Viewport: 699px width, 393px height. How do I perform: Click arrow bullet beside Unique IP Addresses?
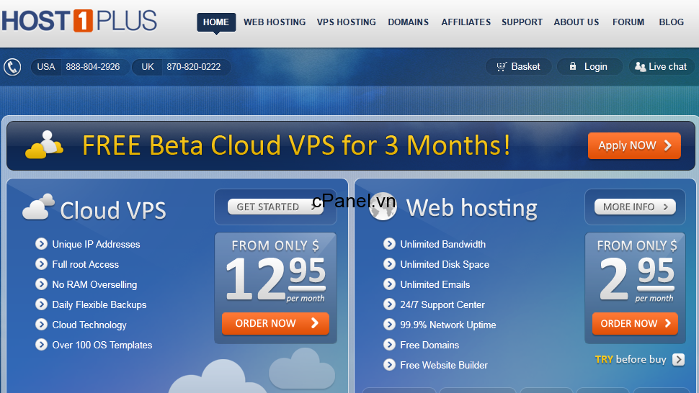point(42,244)
